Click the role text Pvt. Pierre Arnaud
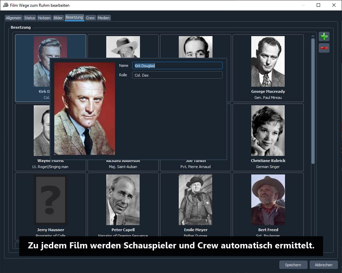The height and width of the screenshot is (273, 342). click(195, 167)
